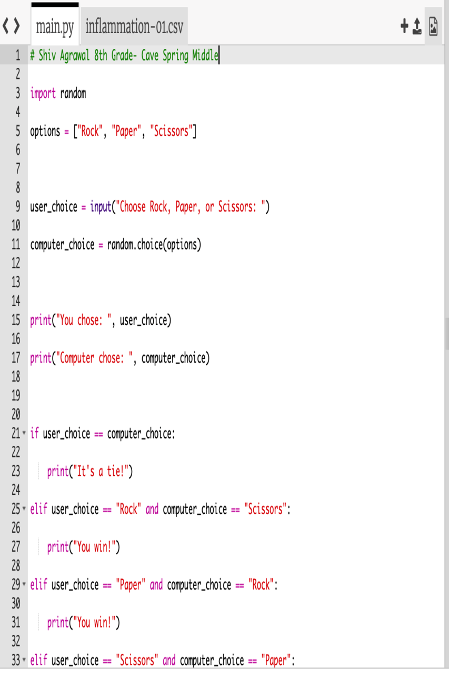Open the image library icon
This screenshot has width=449, height=674.
coord(433,26)
